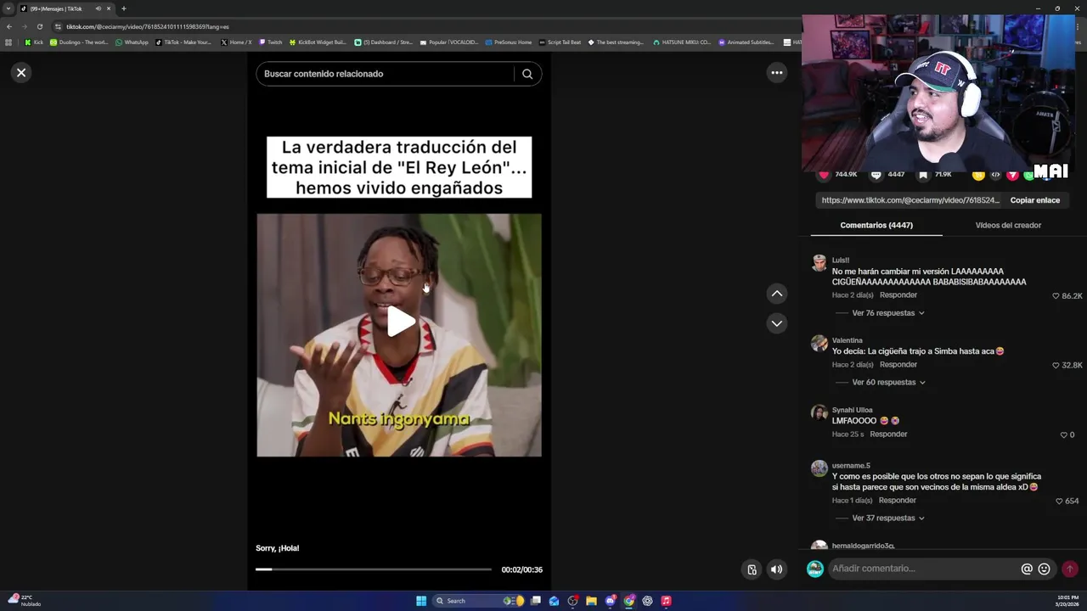The height and width of the screenshot is (611, 1087).
Task: Expand Ver 60 respuestas
Action: (888, 383)
